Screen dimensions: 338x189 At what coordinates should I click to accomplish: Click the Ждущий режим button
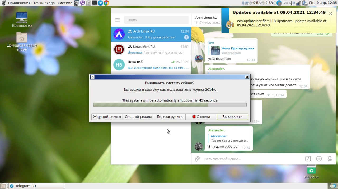(107, 117)
